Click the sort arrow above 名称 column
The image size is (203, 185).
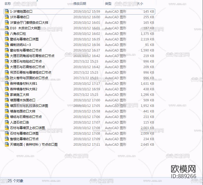coord(37,1)
